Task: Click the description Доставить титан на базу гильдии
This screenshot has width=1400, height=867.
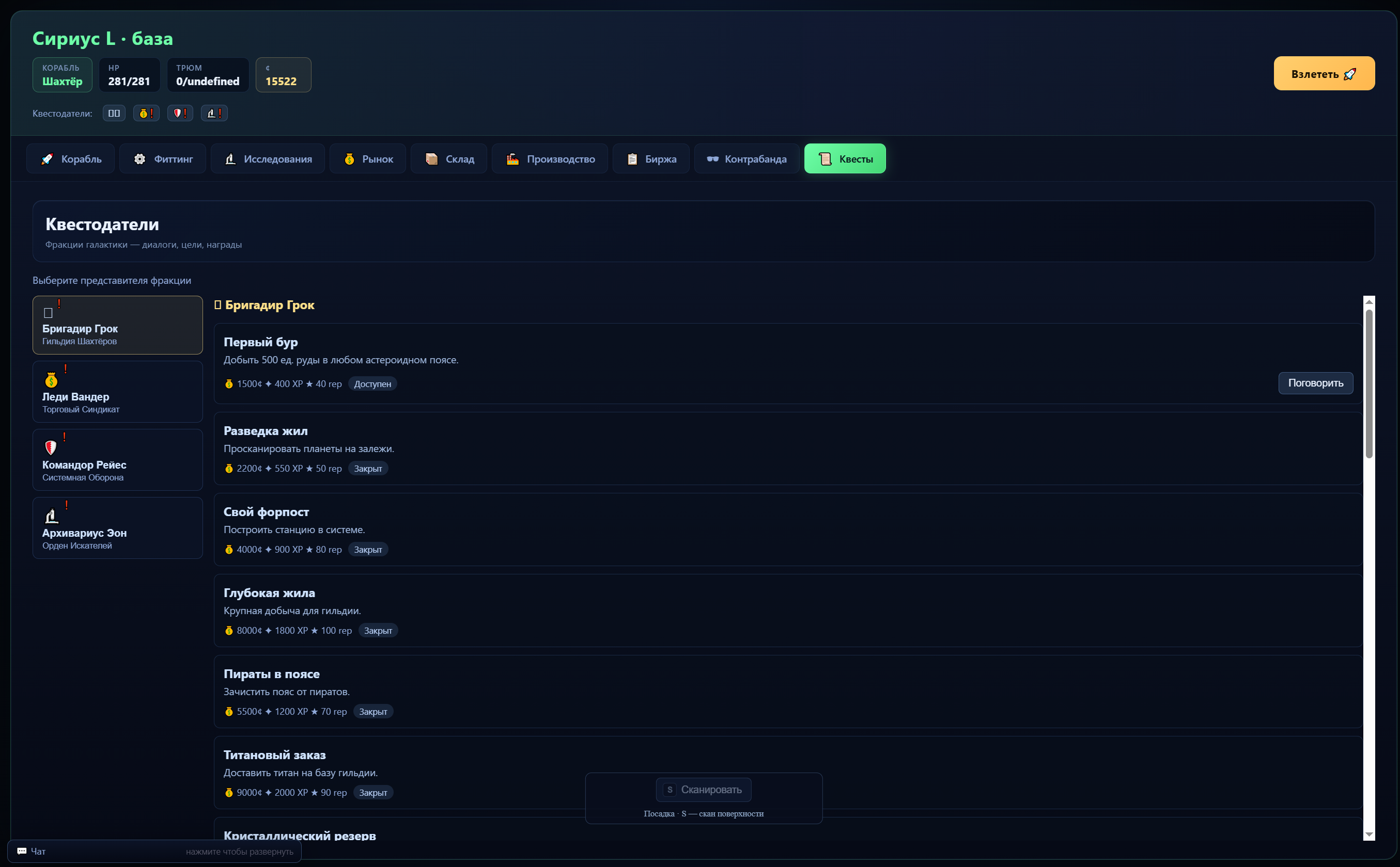Action: tap(301, 773)
